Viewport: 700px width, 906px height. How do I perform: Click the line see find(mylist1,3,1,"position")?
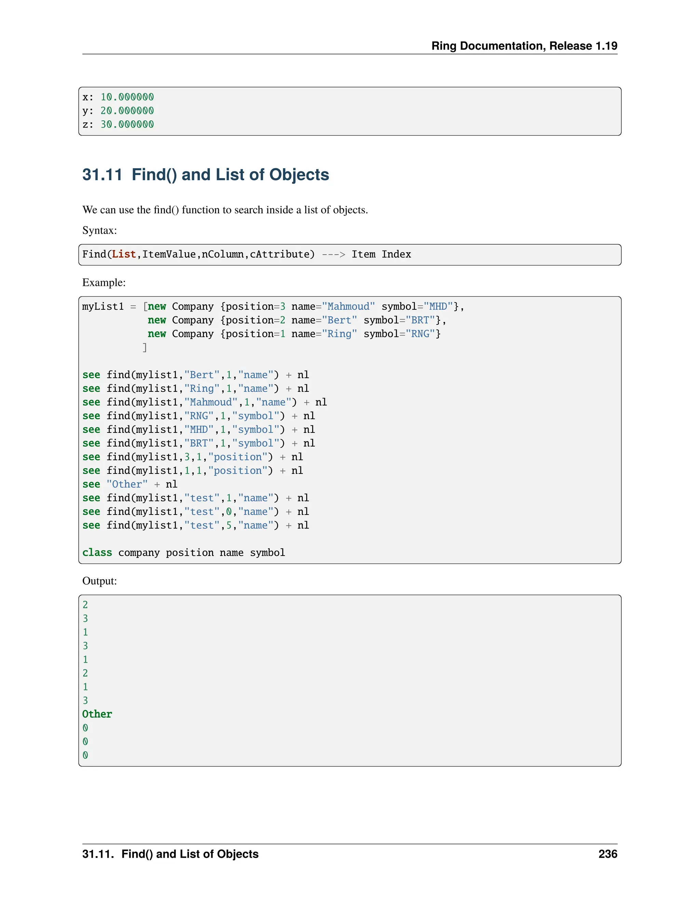tap(193, 457)
